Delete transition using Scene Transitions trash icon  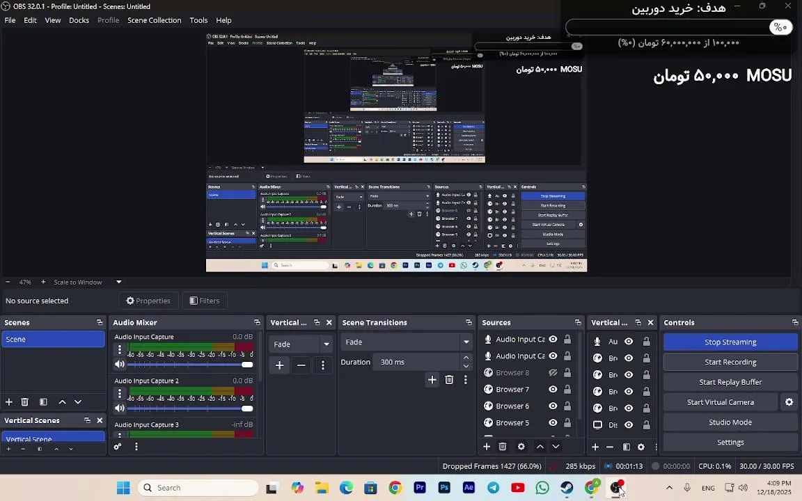coord(449,379)
